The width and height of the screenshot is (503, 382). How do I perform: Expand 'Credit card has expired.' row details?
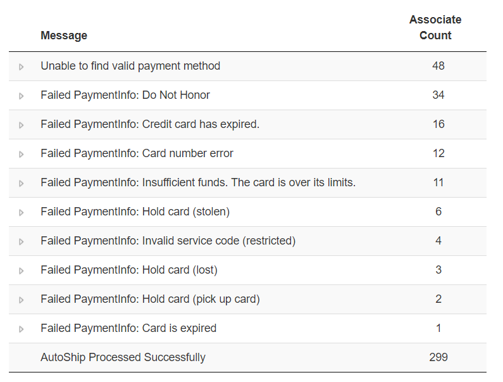pyautogui.click(x=21, y=125)
